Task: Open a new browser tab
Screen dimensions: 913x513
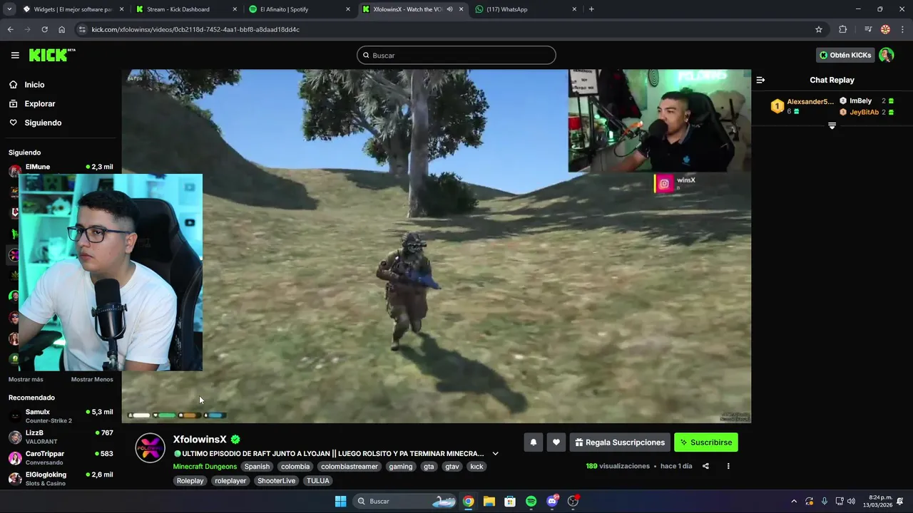Action: coord(591,9)
